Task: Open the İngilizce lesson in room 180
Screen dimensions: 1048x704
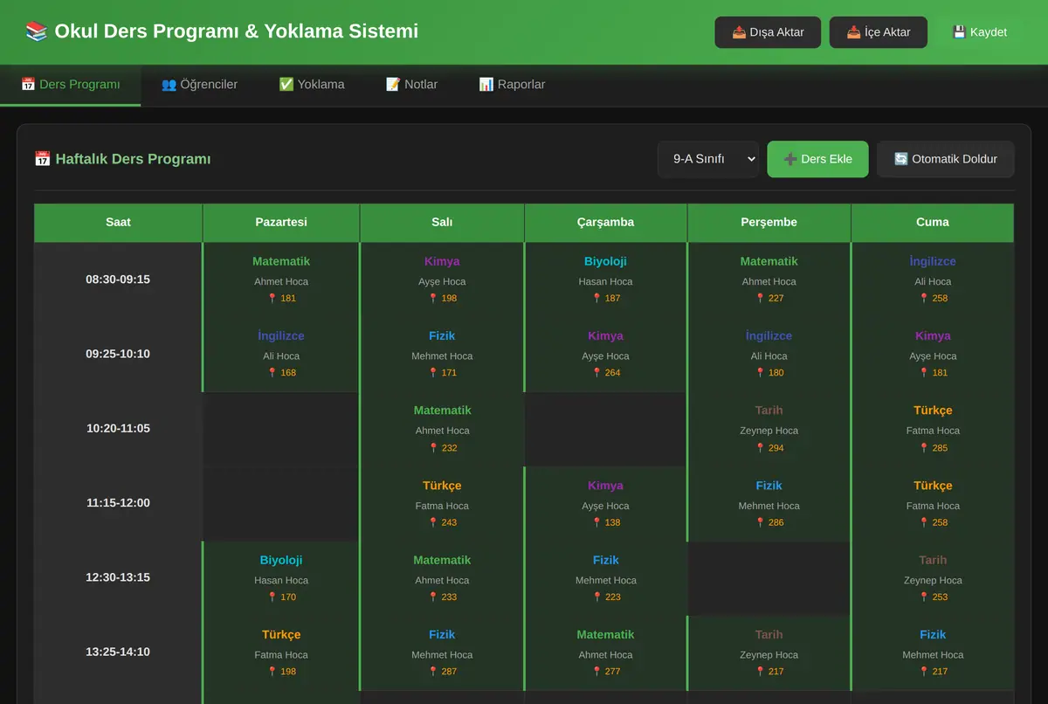Action: coord(769,354)
